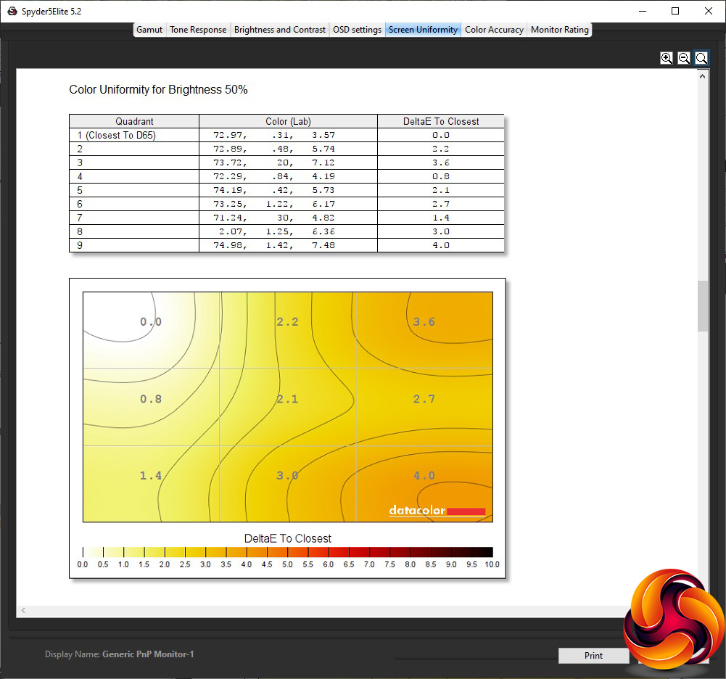Close the Spyder5Elite window
This screenshot has height=679, width=726.
click(709, 11)
